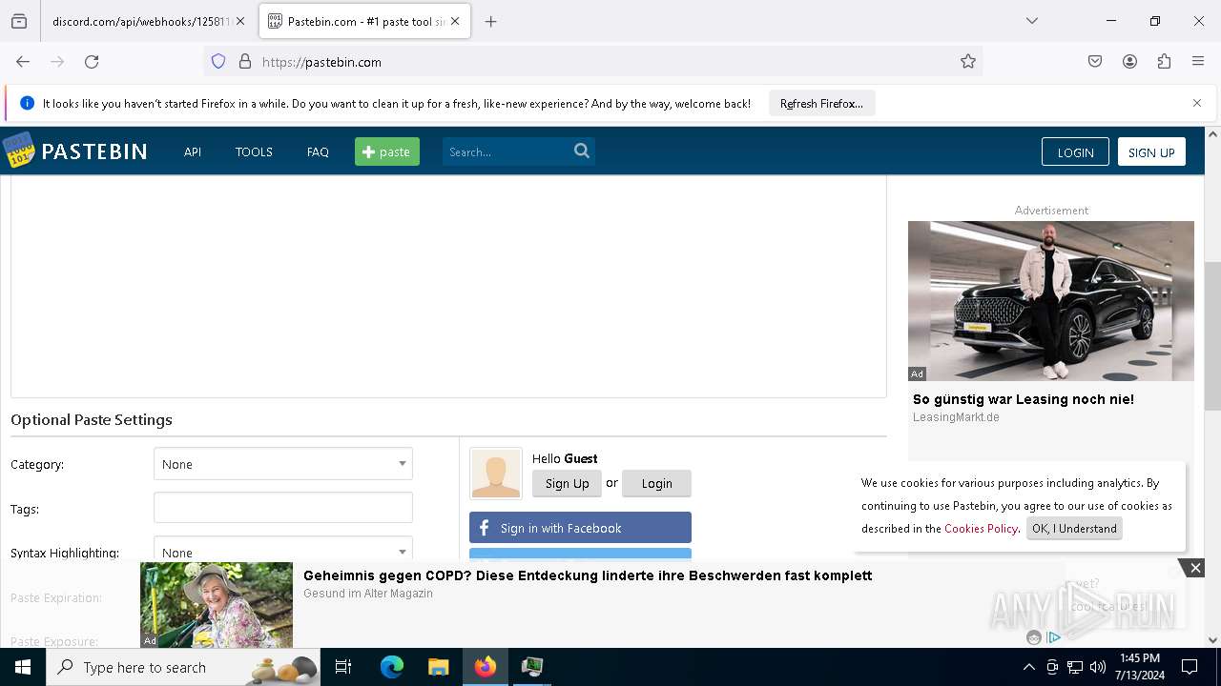Screen dimensions: 1221x686
Task: Click the Pastebin logo icon
Action: coord(18,151)
